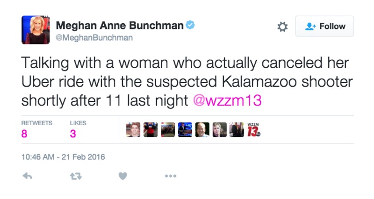The image size is (374, 199).
Task: View the 8 retweets list
Action: [37, 129]
